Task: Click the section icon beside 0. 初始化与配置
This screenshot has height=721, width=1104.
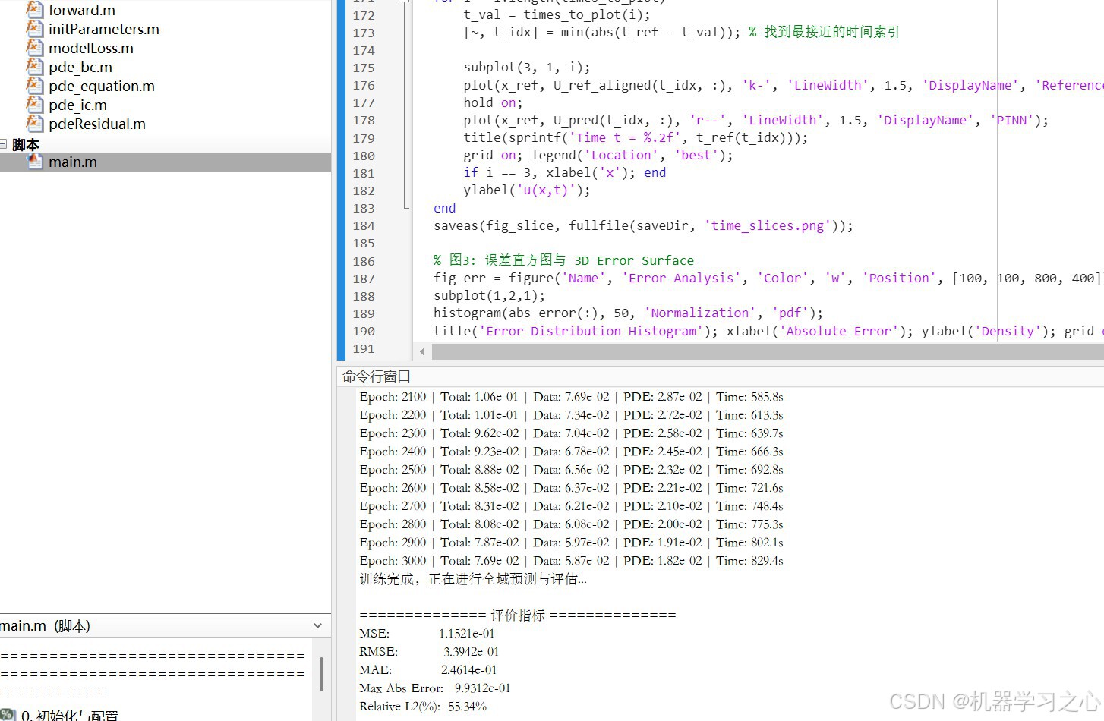Action: point(7,715)
